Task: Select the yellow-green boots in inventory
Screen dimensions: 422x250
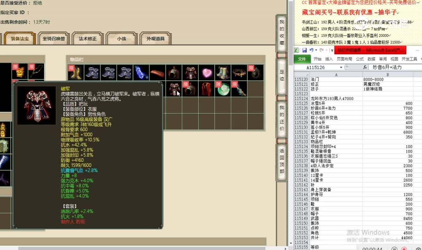Action: (x=223, y=73)
